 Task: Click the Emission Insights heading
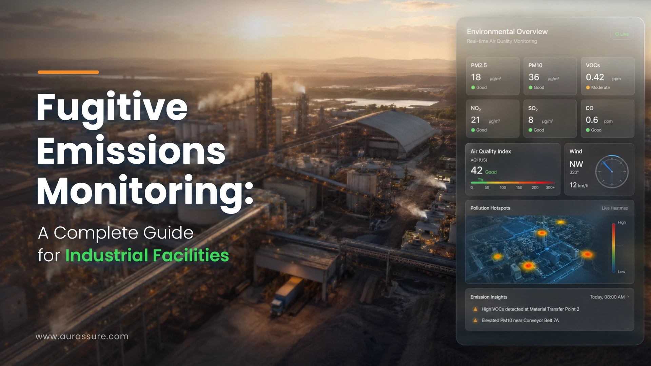[x=489, y=297]
